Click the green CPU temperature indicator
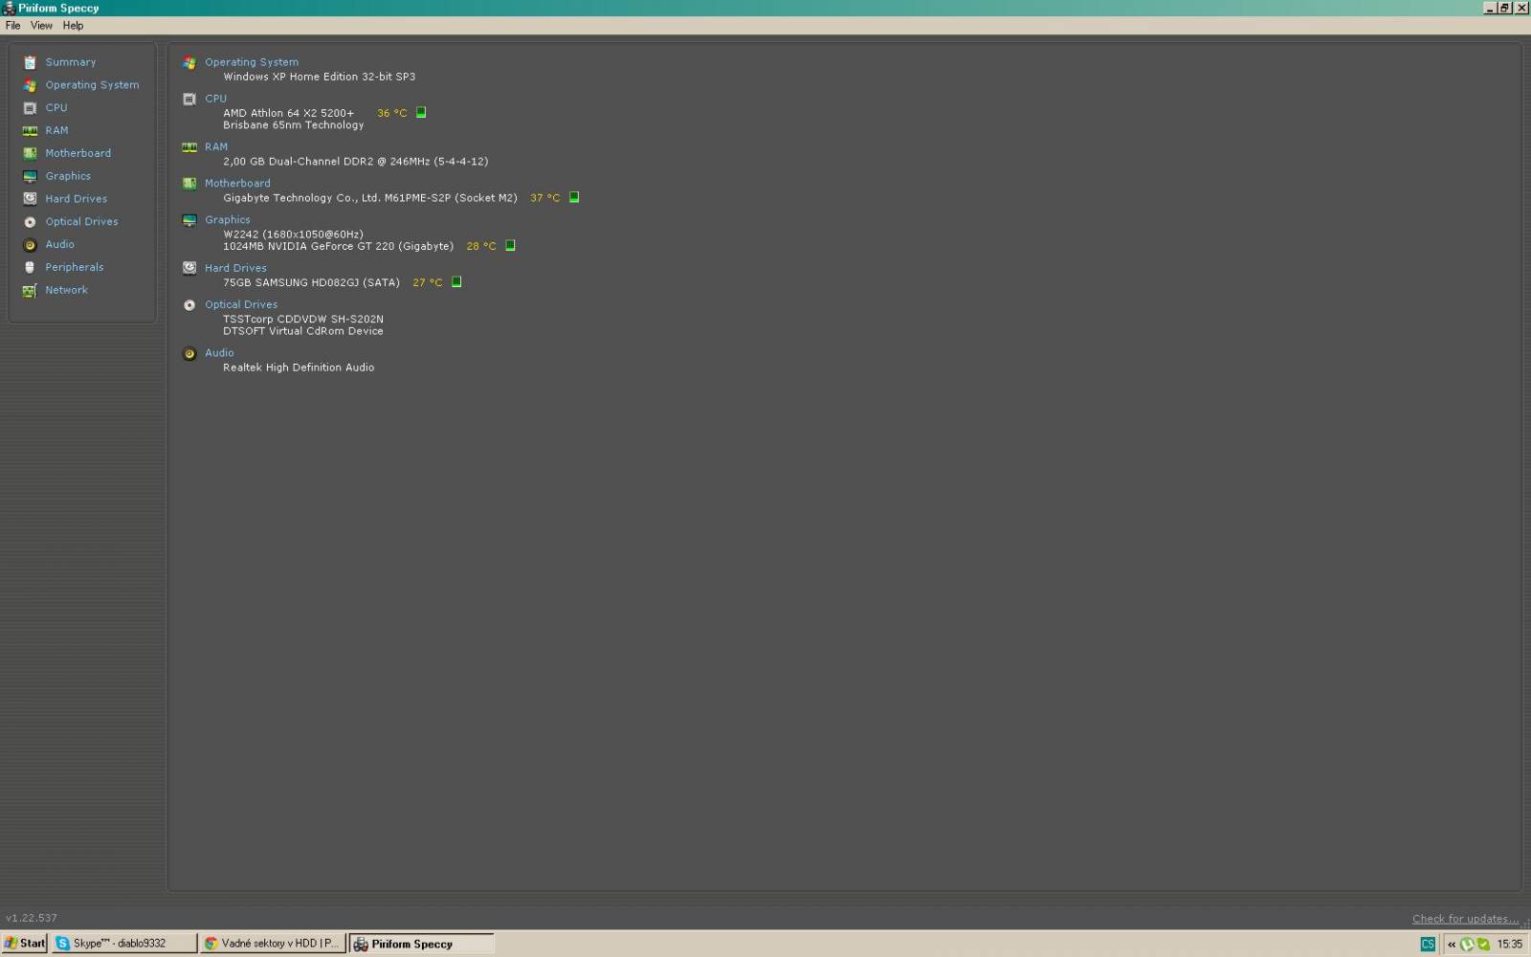1531x957 pixels. point(421,113)
